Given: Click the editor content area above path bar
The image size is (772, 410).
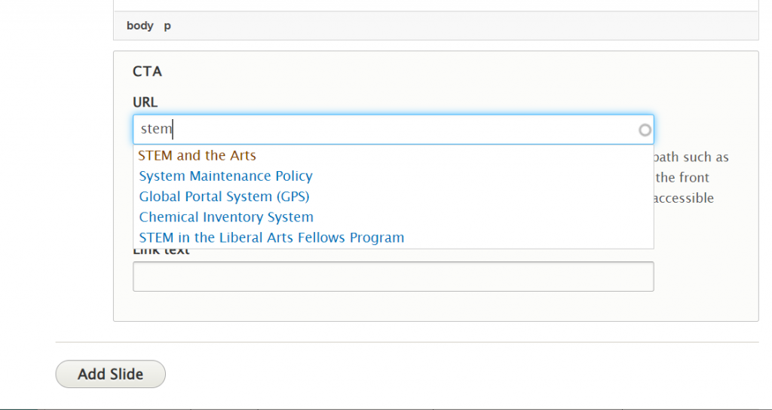Looking at the screenshot, I should point(436,5).
